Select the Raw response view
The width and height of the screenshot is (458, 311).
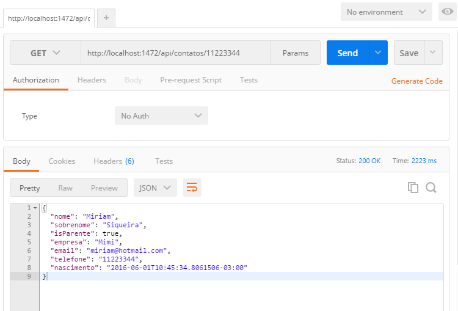[65, 188]
